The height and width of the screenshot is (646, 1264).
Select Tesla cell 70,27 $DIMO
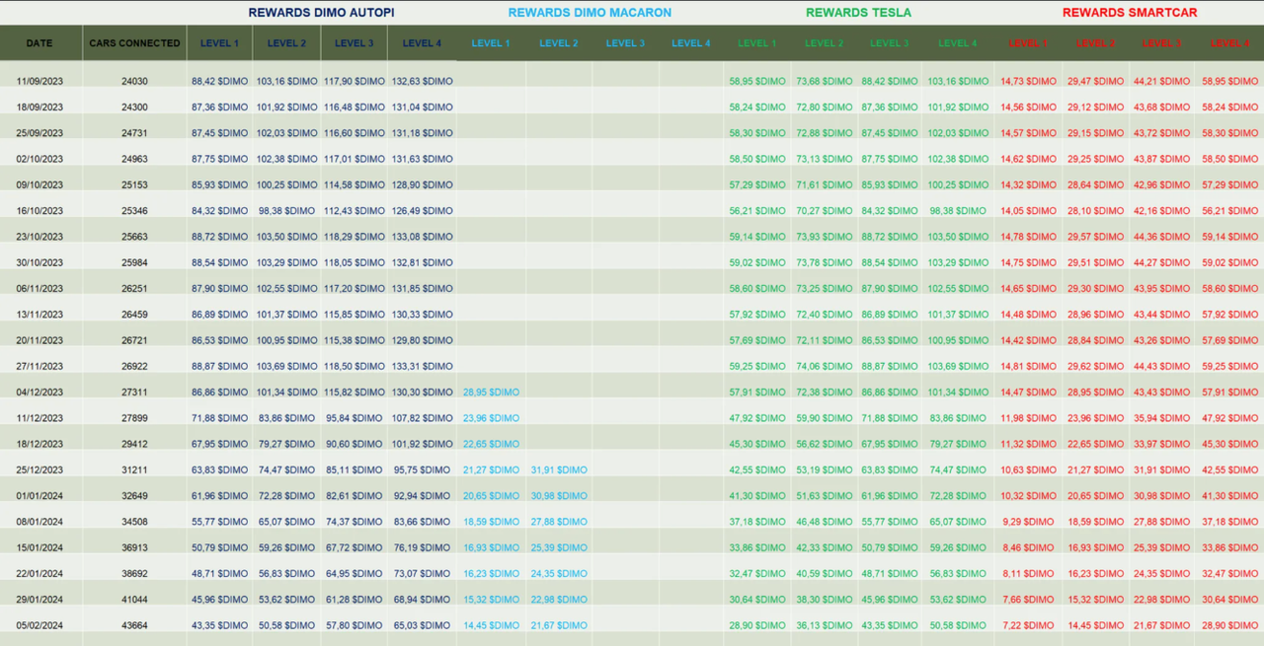coord(824,210)
